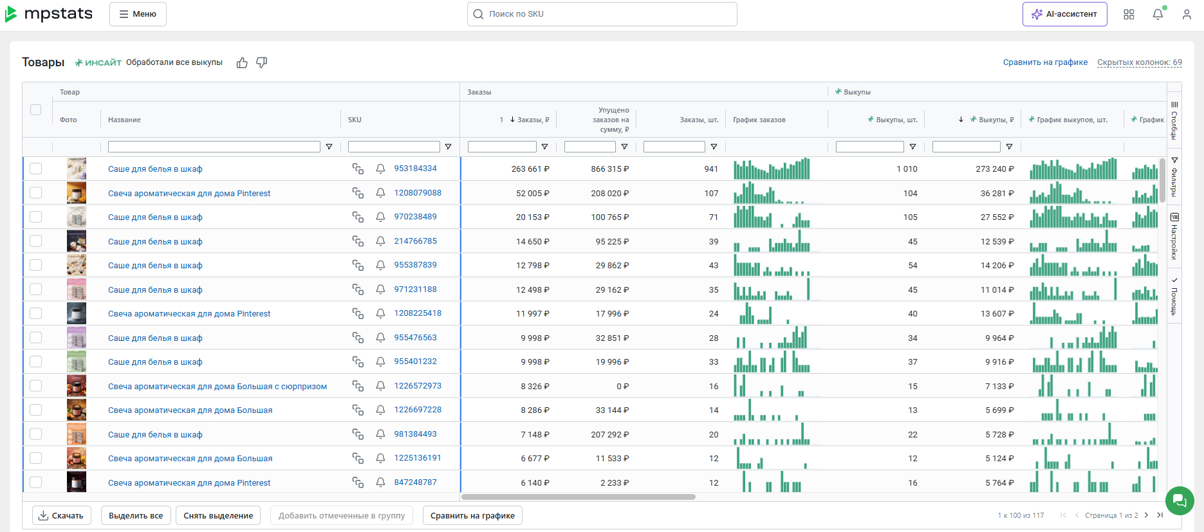Check the row with SKU 955387839
This screenshot has height=532, width=1204.
pos(36,265)
